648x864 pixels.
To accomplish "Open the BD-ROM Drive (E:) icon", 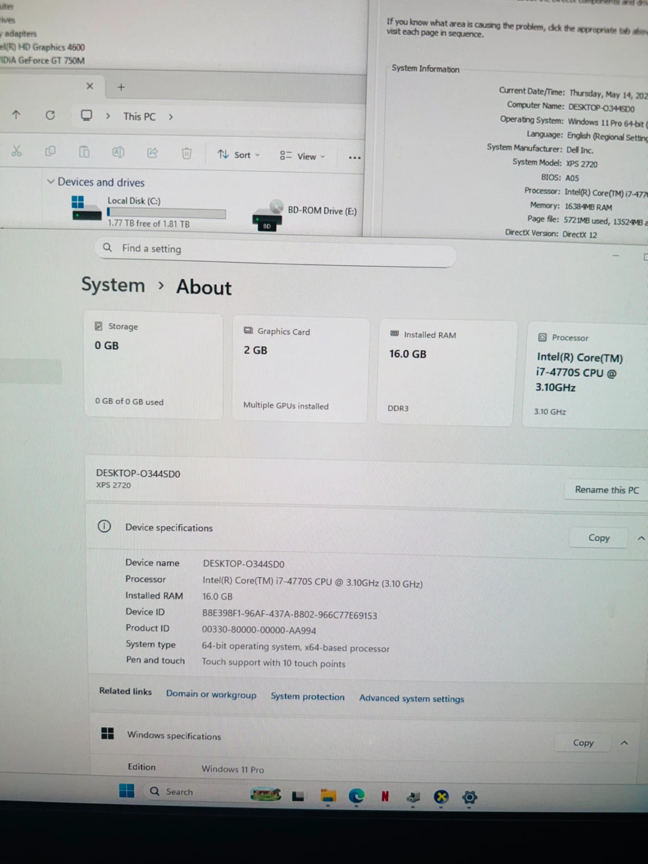I will coord(268,215).
